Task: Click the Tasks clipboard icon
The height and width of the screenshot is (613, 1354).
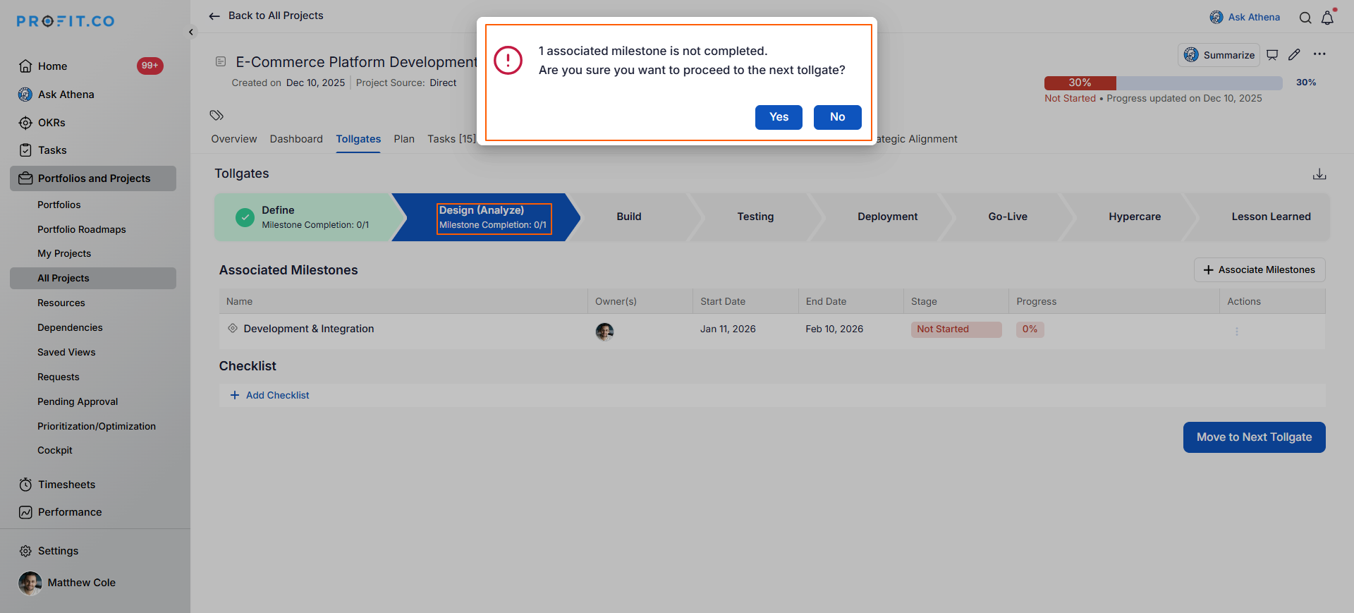Action: 25,150
